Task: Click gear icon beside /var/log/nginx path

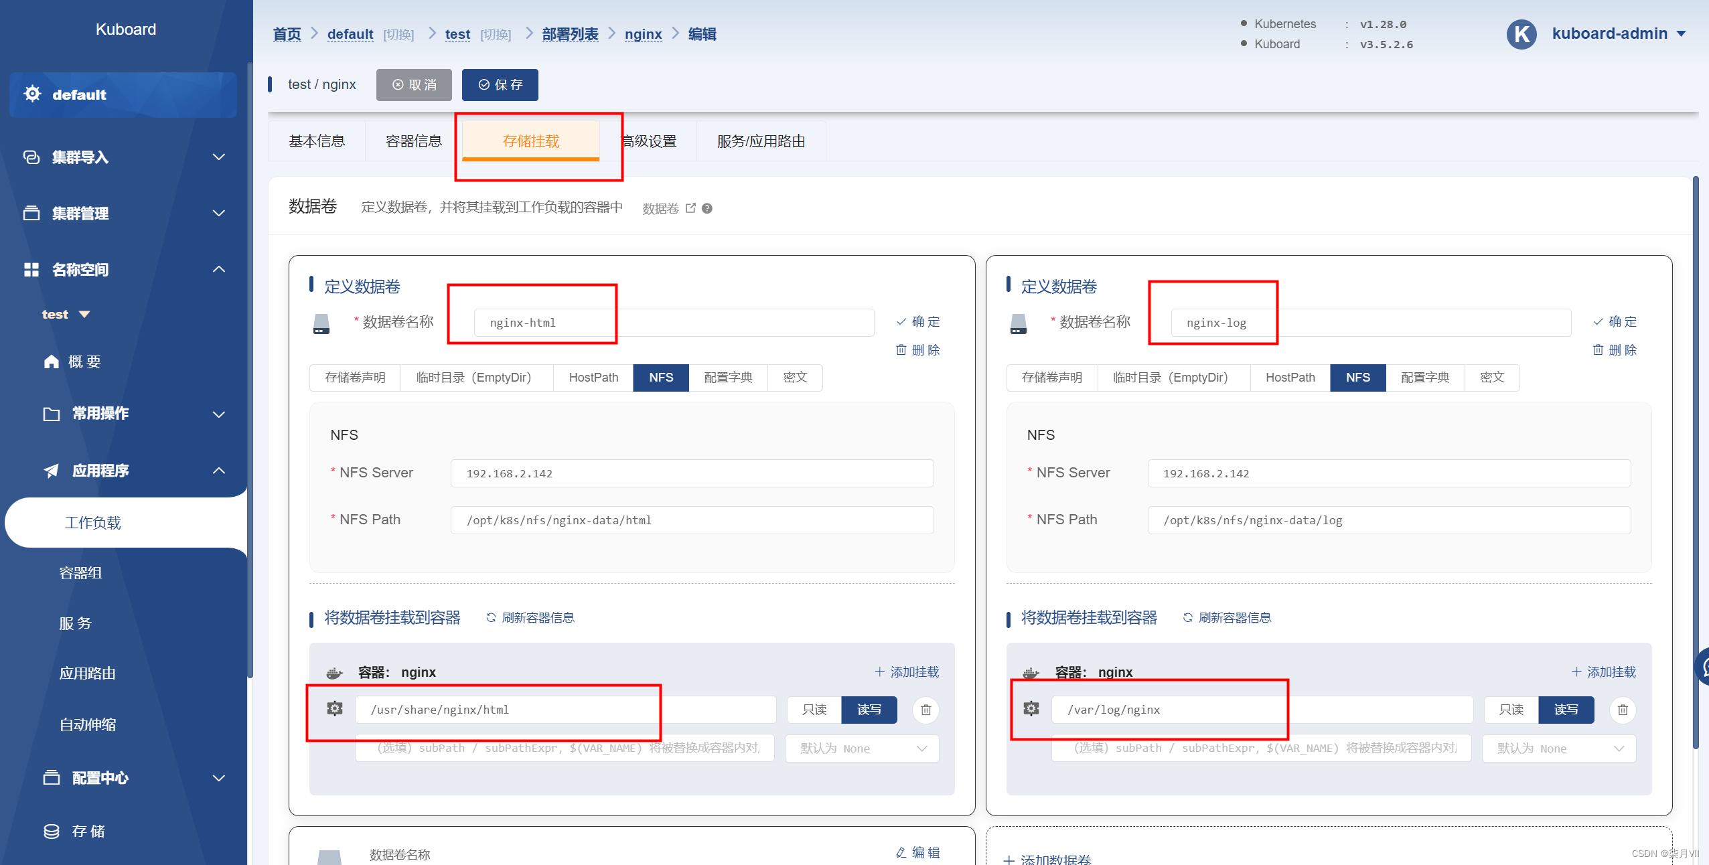Action: click(1031, 708)
